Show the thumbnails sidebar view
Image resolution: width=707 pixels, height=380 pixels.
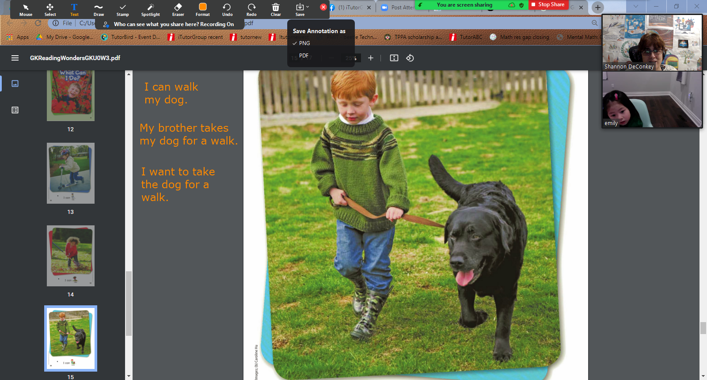tap(15, 84)
